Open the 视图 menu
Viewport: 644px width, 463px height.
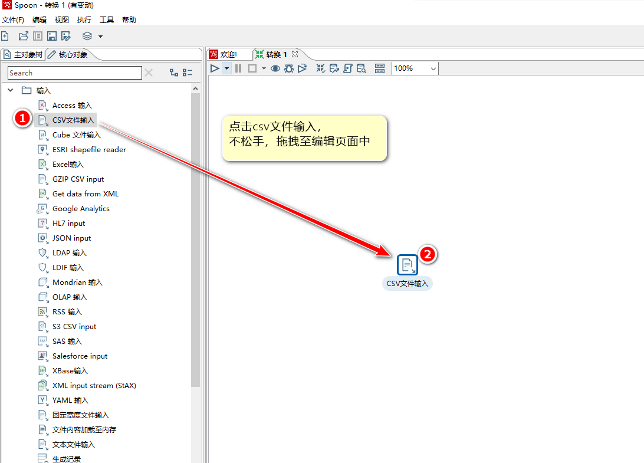point(61,19)
